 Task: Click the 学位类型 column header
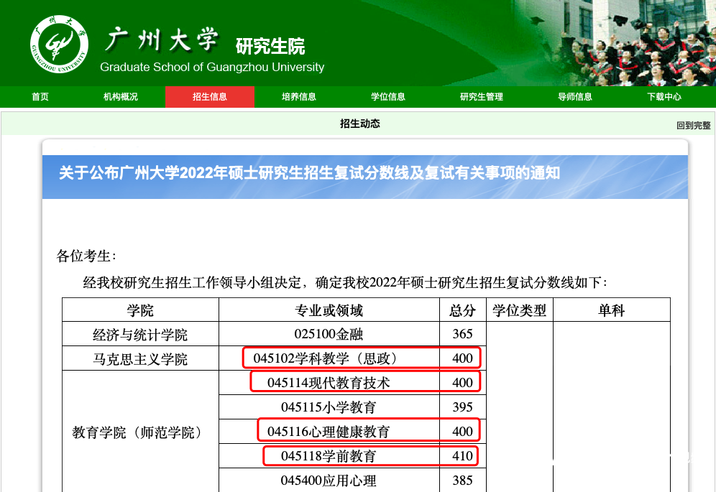pyautogui.click(x=520, y=310)
